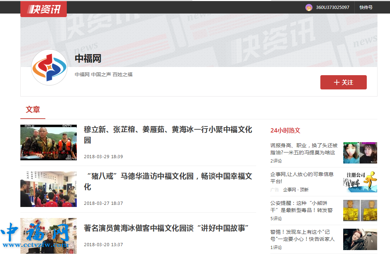Open hot article 警惕！发现车上有这个记号
The width and height of the screenshot is (390, 254).
click(302, 235)
